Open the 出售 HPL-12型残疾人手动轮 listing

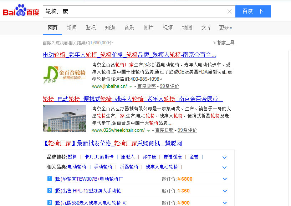[88, 191]
